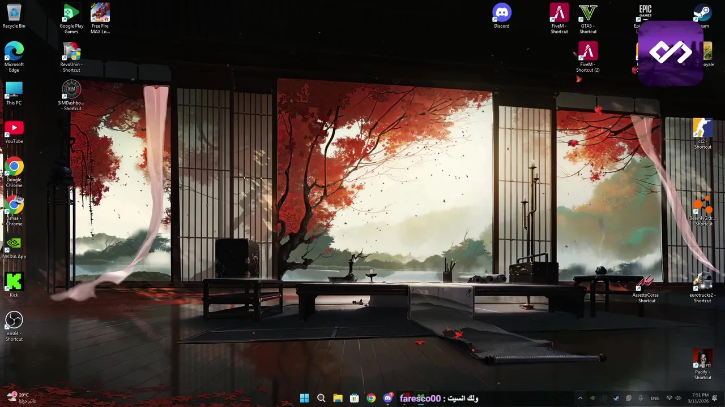This screenshot has width=725, height=407.
Task: Expand the hidden system tray icons chevron
Action: click(579, 399)
